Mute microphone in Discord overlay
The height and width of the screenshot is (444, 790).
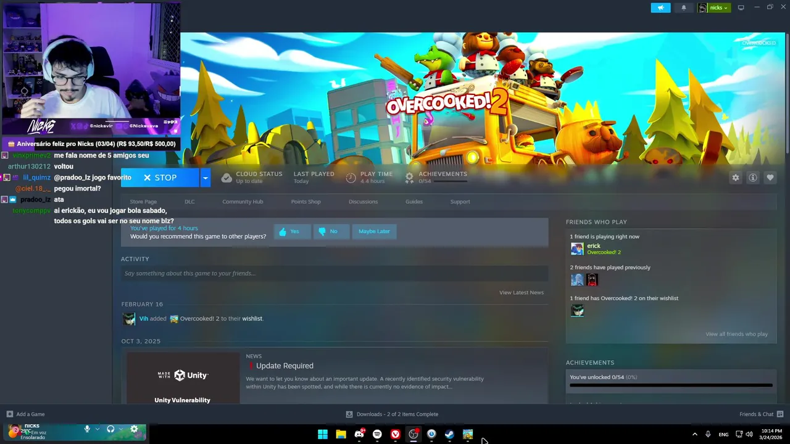[87, 429]
